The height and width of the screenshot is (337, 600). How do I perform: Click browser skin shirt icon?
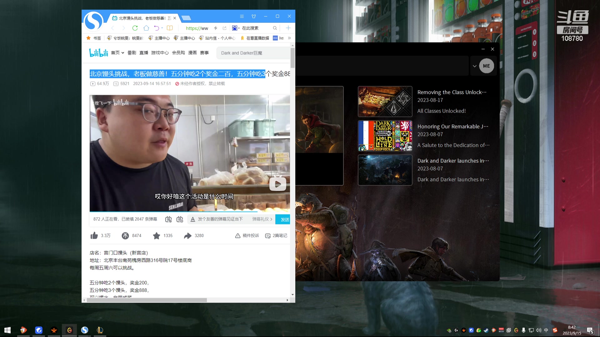[x=254, y=16]
